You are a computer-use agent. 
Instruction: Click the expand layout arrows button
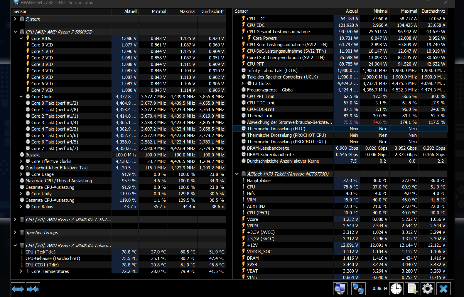click(x=18, y=289)
